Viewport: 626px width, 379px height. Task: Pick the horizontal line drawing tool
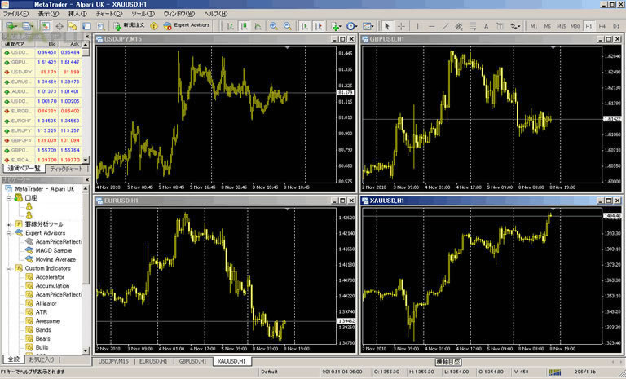tap(431, 26)
